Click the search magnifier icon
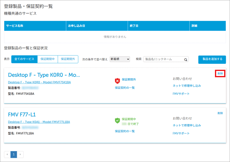Viewport: 230px width, 162px height. tap(186, 60)
